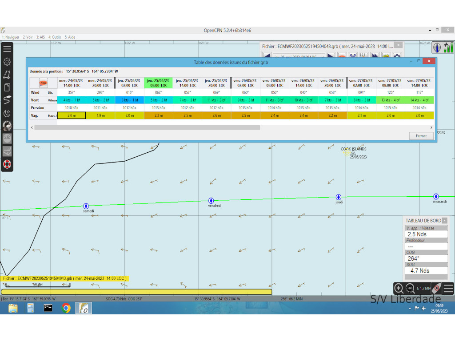Screen dimensions: 455x341
Task: Open the Naviguer menu
Action: [x=11, y=37]
